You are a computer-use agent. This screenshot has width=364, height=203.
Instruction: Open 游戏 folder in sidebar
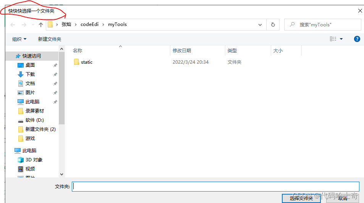pos(30,139)
